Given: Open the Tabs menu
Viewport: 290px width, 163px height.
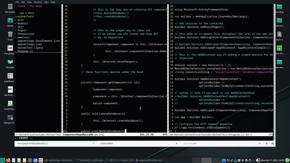Looking at the screenshot, I should click(46, 2).
